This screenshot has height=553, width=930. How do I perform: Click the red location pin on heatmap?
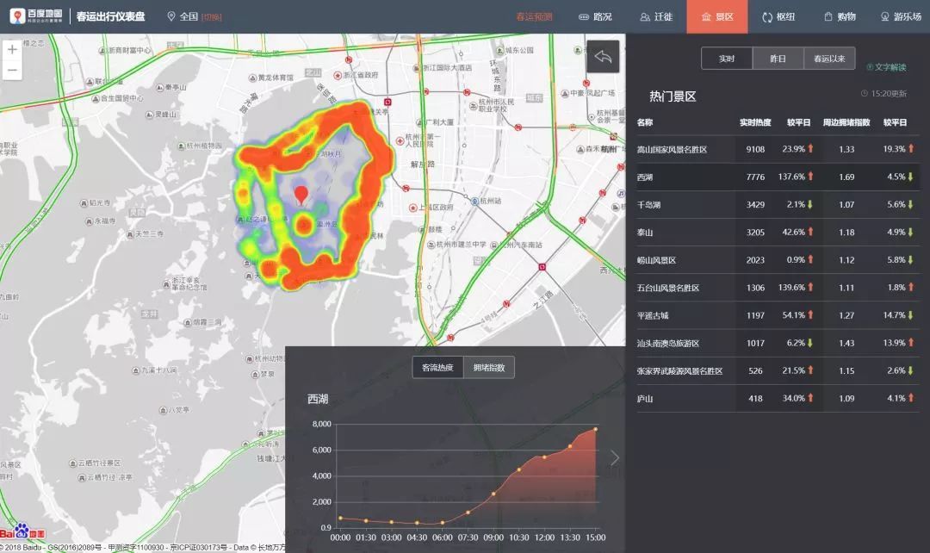301,195
